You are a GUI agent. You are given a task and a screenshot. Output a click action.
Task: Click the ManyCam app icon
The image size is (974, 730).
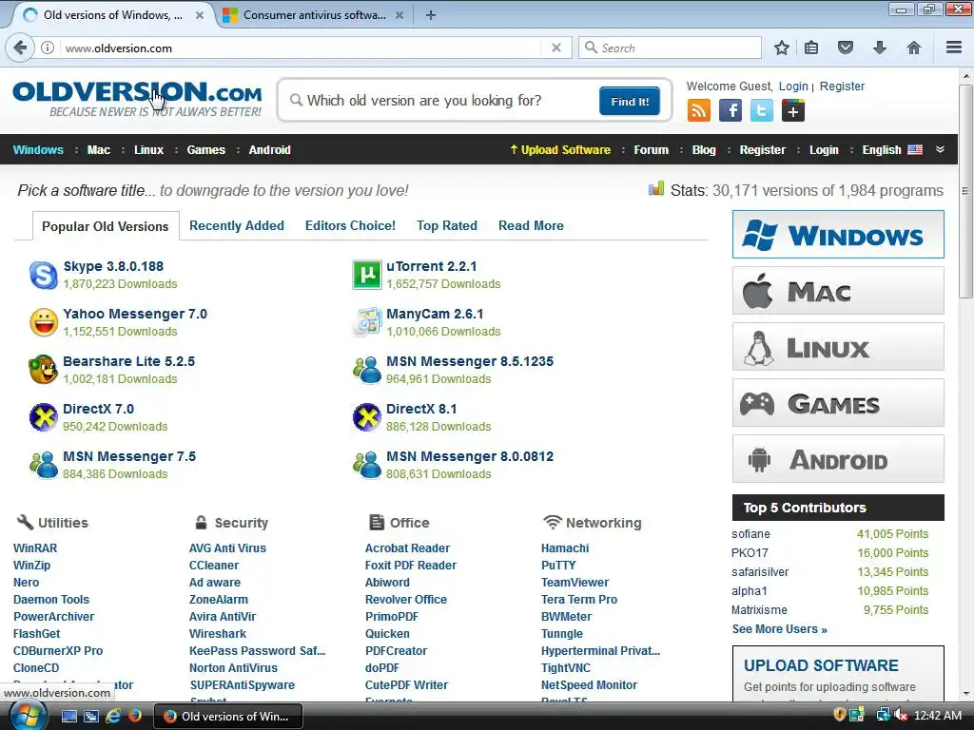pyautogui.click(x=366, y=322)
